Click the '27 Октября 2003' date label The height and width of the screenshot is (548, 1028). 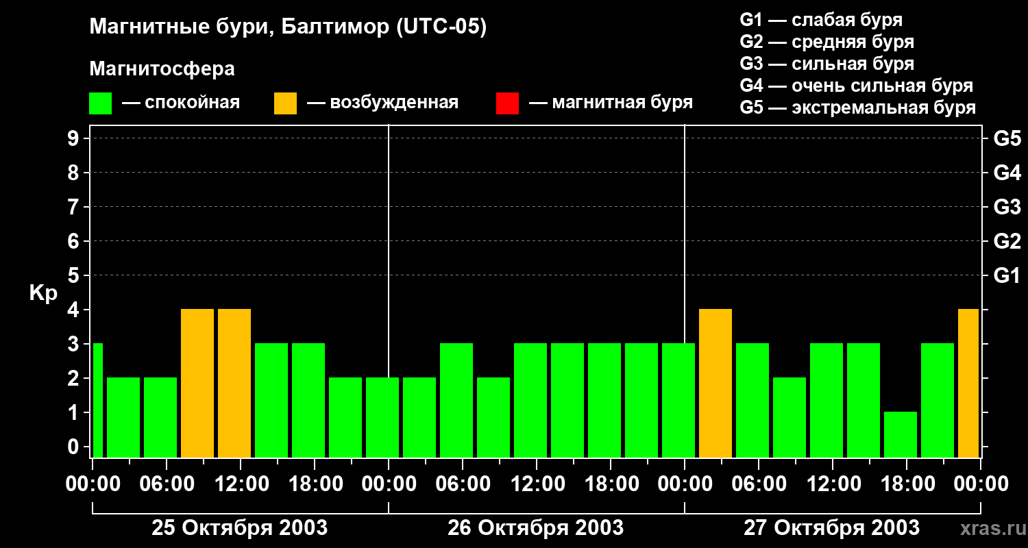coord(831,528)
